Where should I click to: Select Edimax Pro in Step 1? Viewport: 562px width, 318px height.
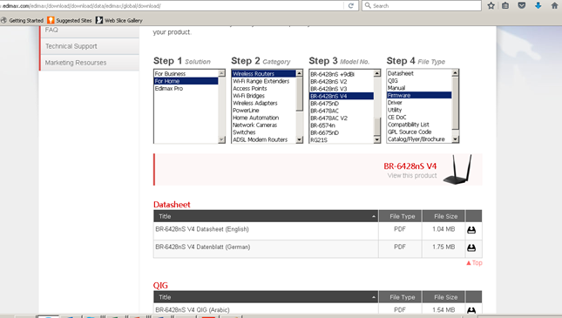tap(186, 88)
